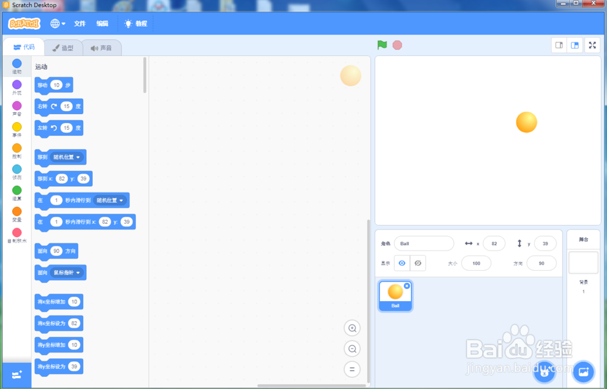
Task: Open the 文件 menu
Action: pyautogui.click(x=80, y=24)
